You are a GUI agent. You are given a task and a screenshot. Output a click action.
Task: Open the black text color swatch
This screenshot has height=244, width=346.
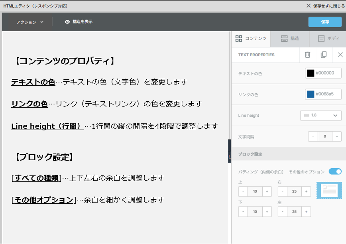point(311,73)
